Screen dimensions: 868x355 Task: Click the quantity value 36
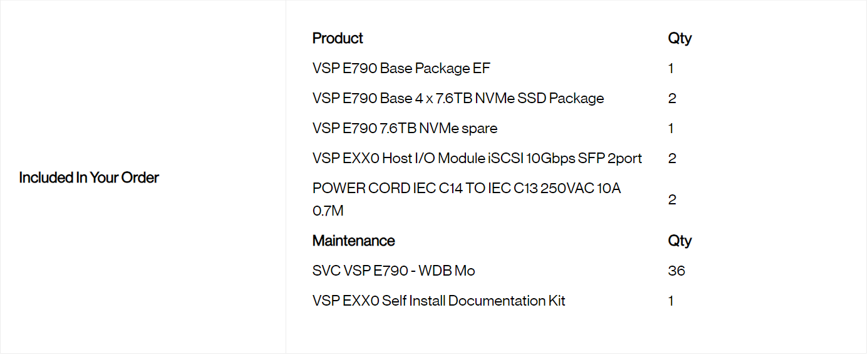pyautogui.click(x=676, y=271)
